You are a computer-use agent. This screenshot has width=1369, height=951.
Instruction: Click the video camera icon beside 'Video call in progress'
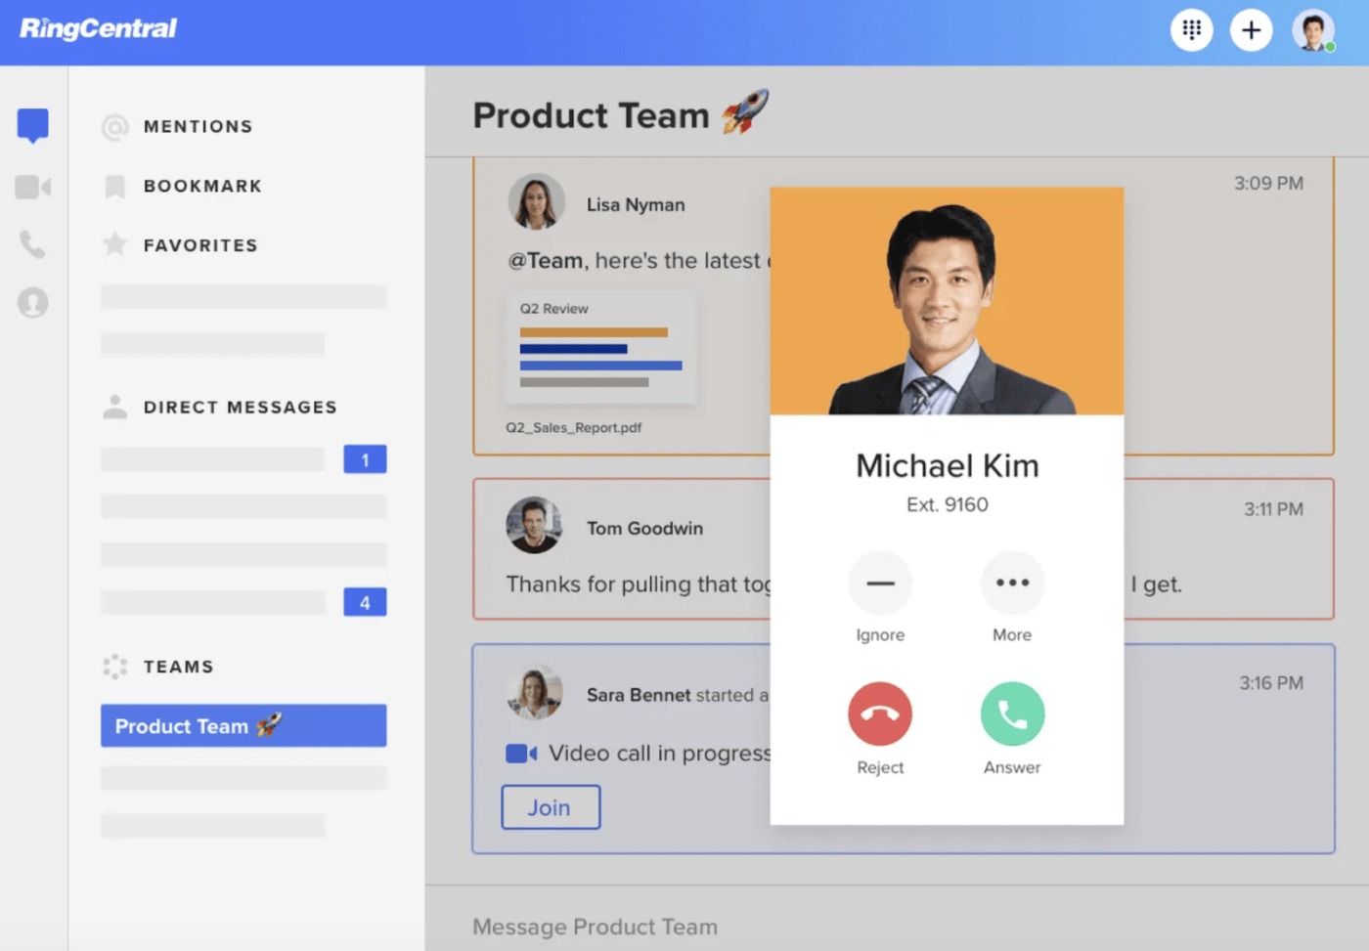coord(521,754)
